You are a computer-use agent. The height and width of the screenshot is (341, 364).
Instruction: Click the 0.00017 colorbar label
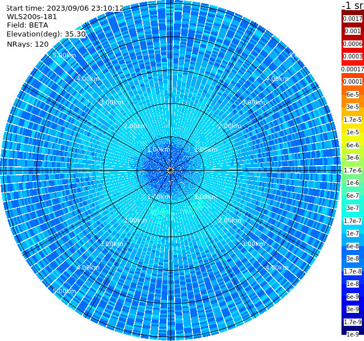coord(353,69)
